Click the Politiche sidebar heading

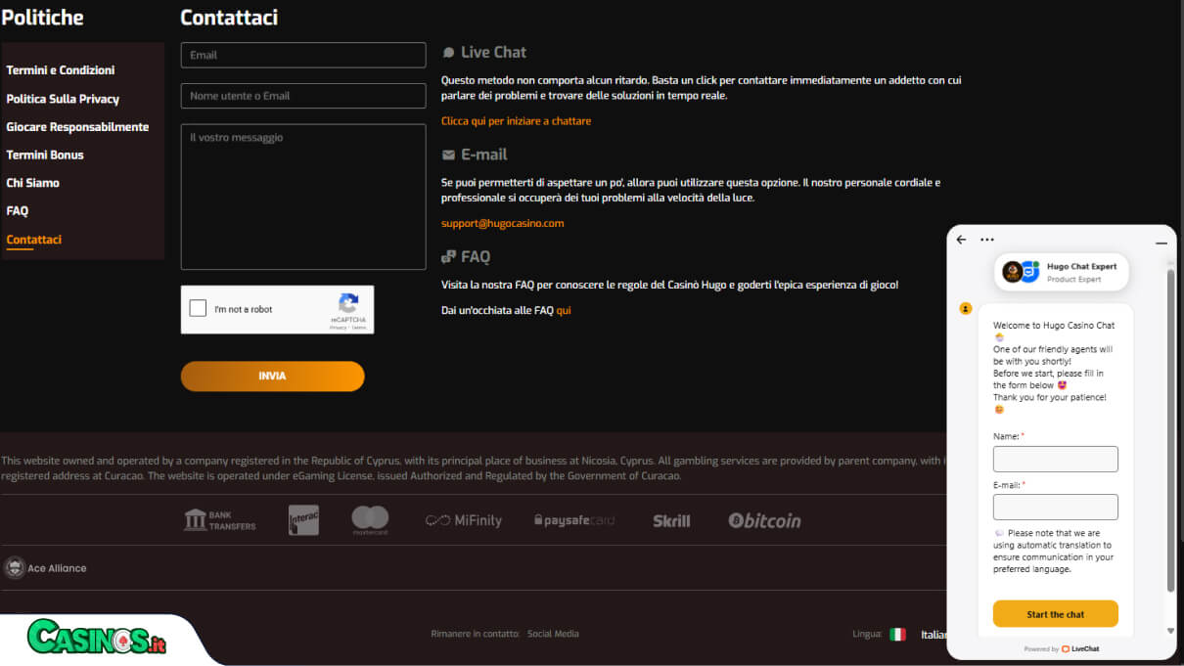tap(42, 18)
